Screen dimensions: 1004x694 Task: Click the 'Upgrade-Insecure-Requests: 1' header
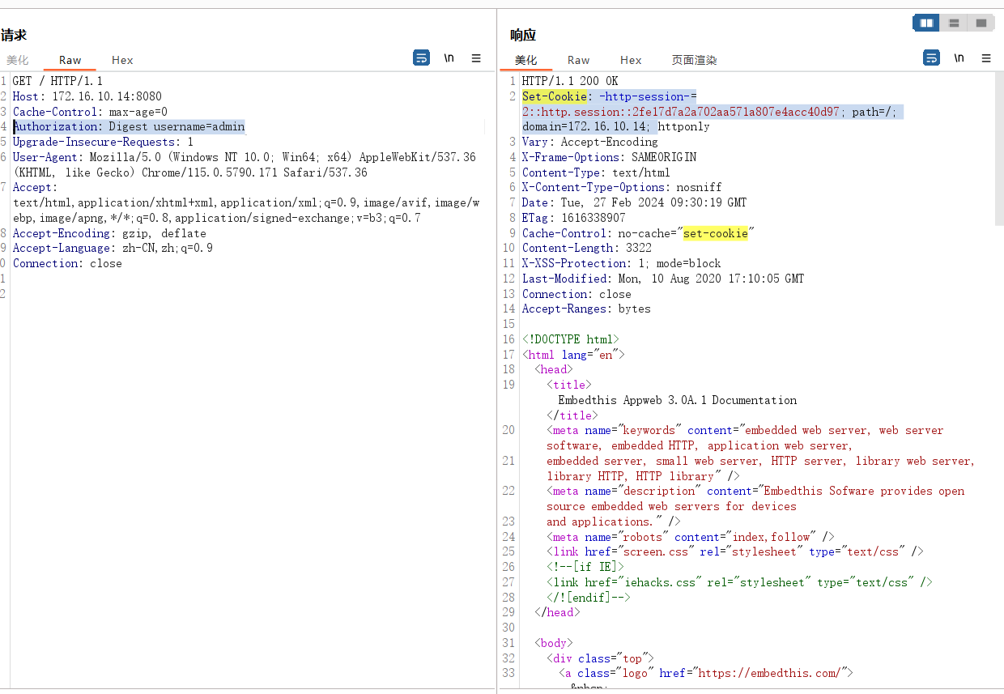(x=103, y=142)
